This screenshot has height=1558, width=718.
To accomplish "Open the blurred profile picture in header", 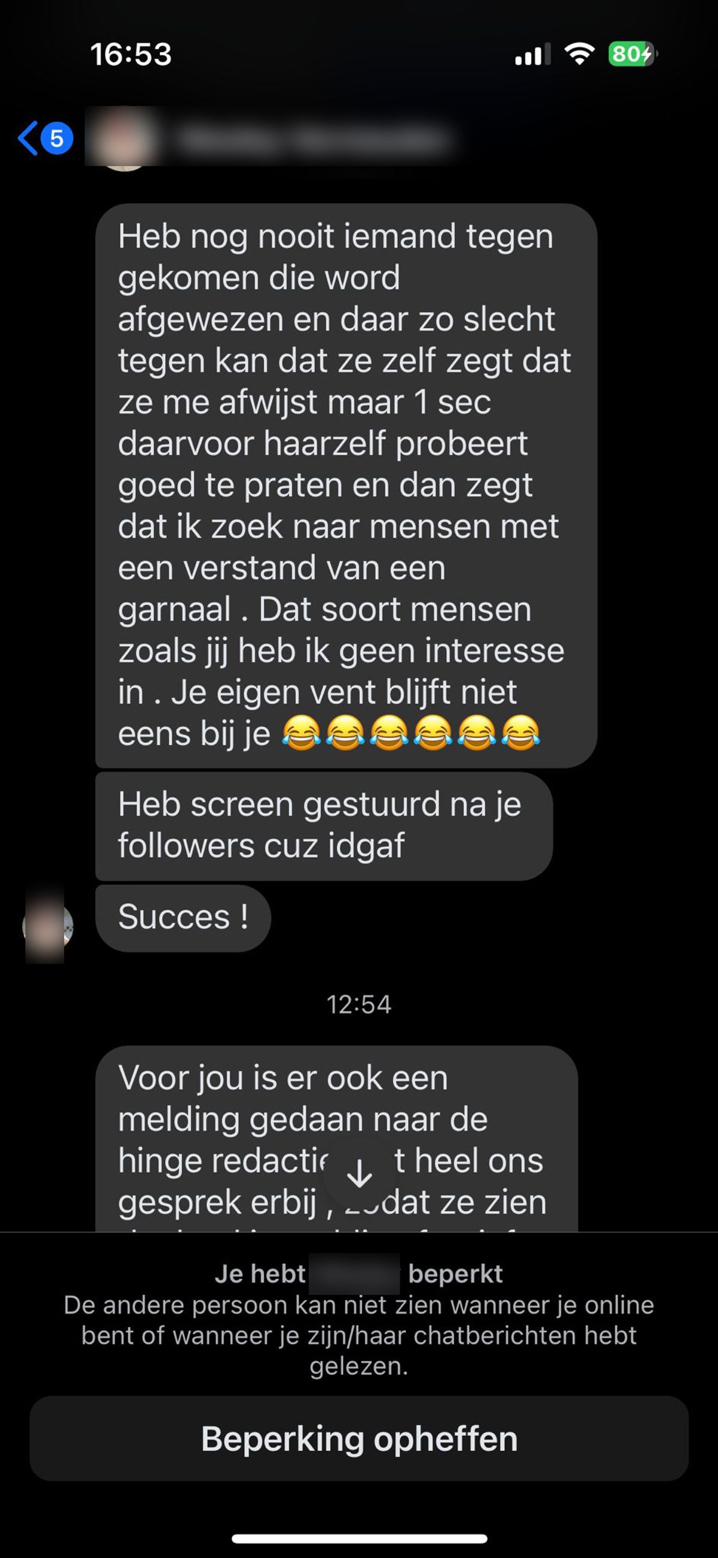I will point(124,138).
